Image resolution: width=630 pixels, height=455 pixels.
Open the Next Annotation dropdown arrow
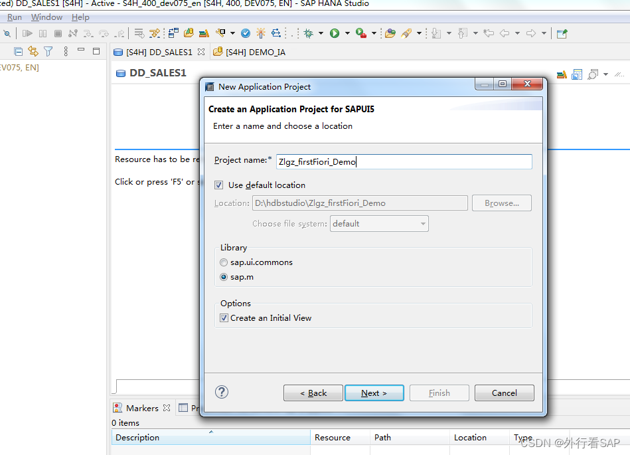click(x=449, y=33)
